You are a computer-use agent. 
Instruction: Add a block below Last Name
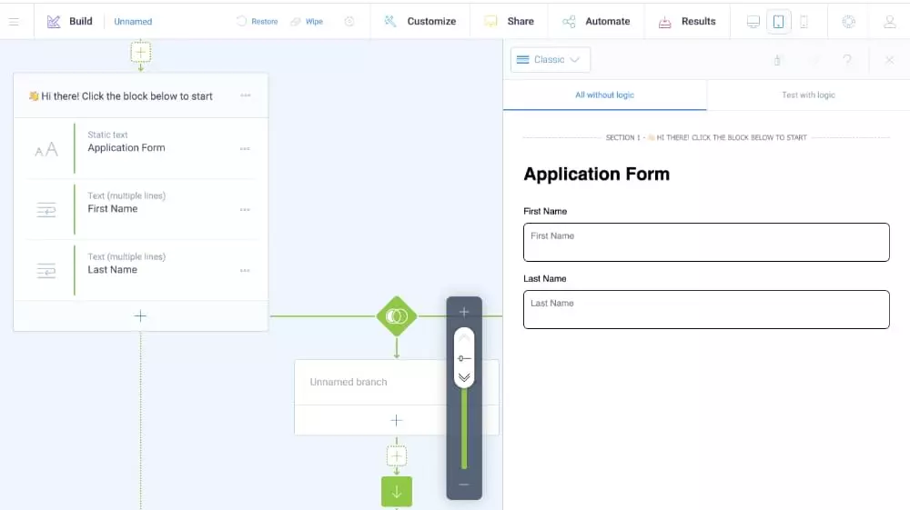pos(140,315)
